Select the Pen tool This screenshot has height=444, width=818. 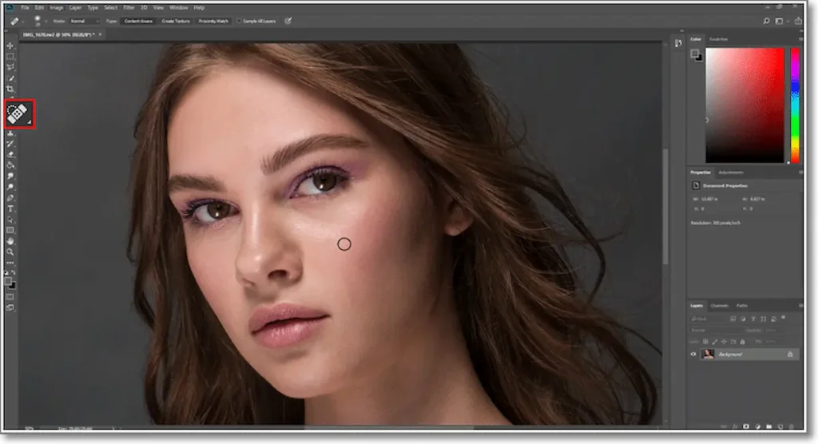(10, 198)
